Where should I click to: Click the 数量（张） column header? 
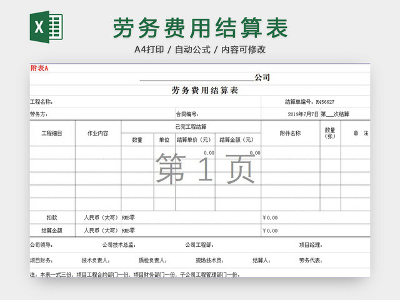[330, 133]
